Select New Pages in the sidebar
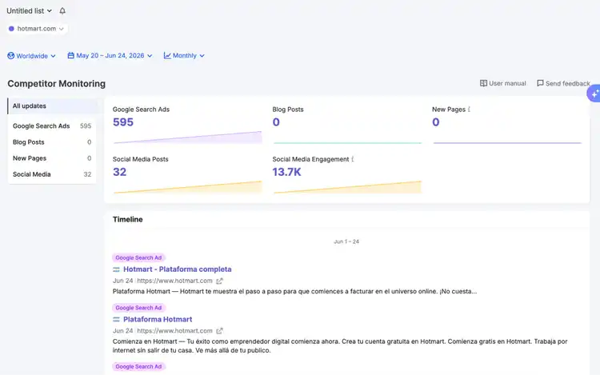This screenshot has width=600, height=375. (x=52, y=158)
